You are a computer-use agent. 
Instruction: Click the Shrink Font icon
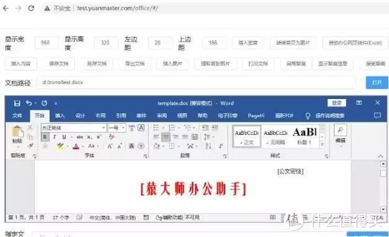pyautogui.click(x=120, y=146)
